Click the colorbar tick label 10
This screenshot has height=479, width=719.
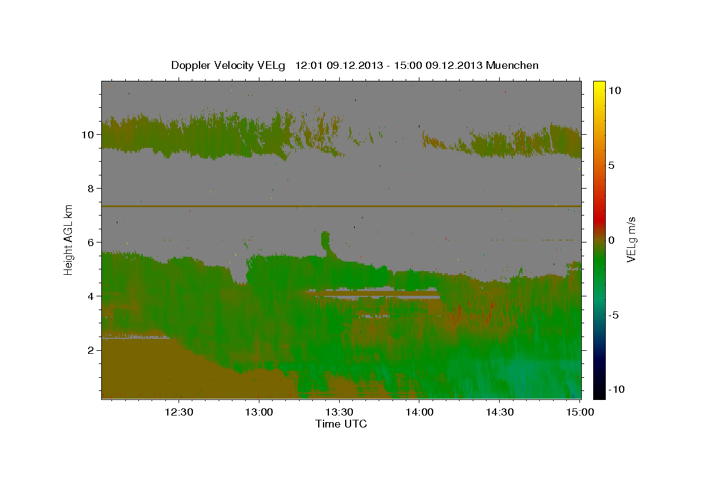(614, 90)
